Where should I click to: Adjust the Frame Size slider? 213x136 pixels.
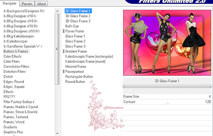[x=167, y=96]
